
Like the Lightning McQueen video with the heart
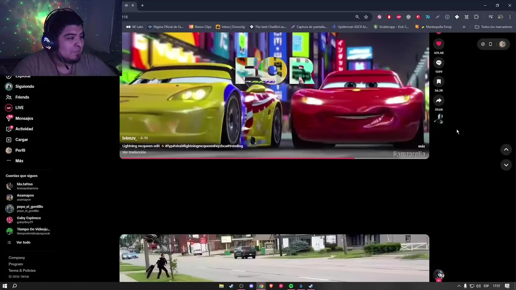(439, 43)
